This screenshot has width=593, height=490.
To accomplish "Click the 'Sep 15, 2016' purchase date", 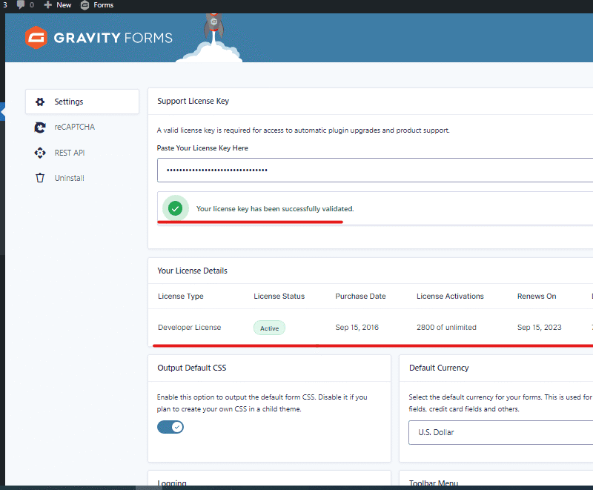I will click(357, 328).
